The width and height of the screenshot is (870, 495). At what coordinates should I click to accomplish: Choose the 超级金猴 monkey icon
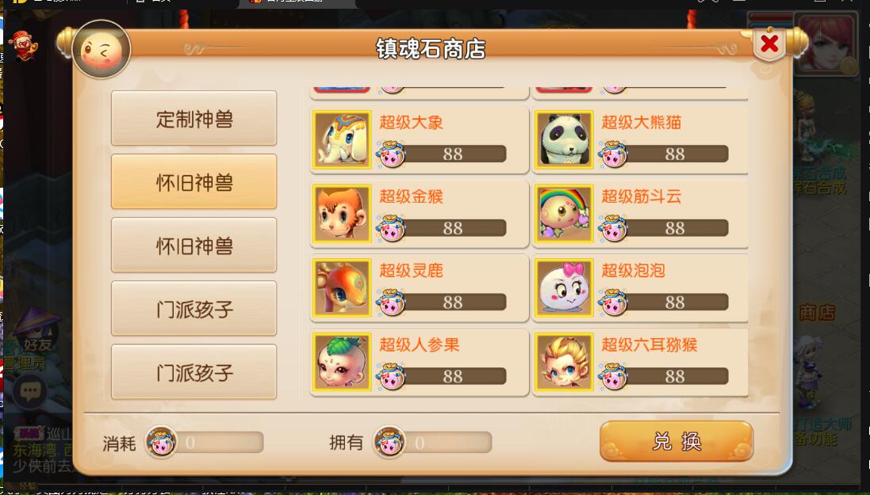pyautogui.click(x=342, y=213)
